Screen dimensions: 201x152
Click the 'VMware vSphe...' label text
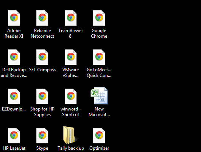point(70,73)
